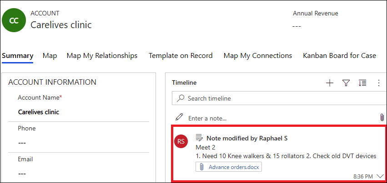Go to Template on Record tab
Viewport: 387px width, 183px height.
click(181, 56)
